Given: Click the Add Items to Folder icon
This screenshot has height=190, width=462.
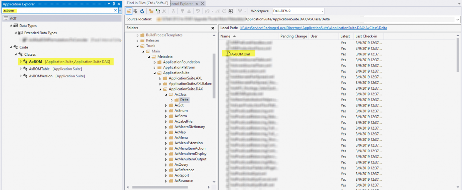Looking at the screenshot, I should pos(158,11).
